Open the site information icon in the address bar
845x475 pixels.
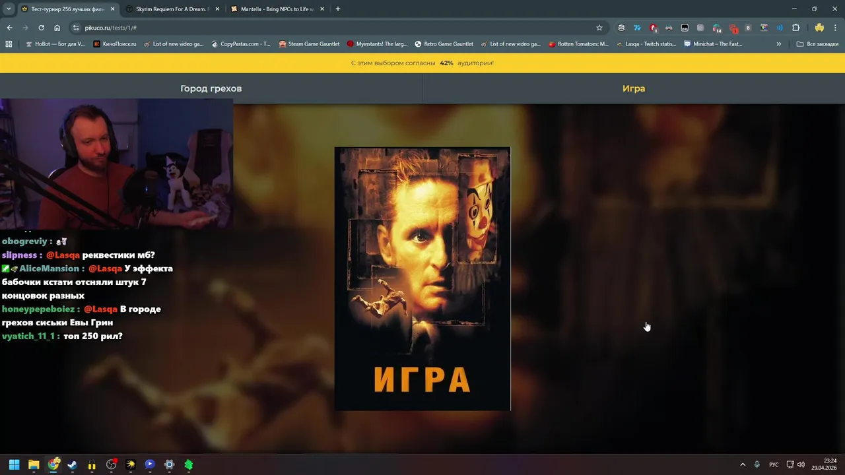pos(76,28)
